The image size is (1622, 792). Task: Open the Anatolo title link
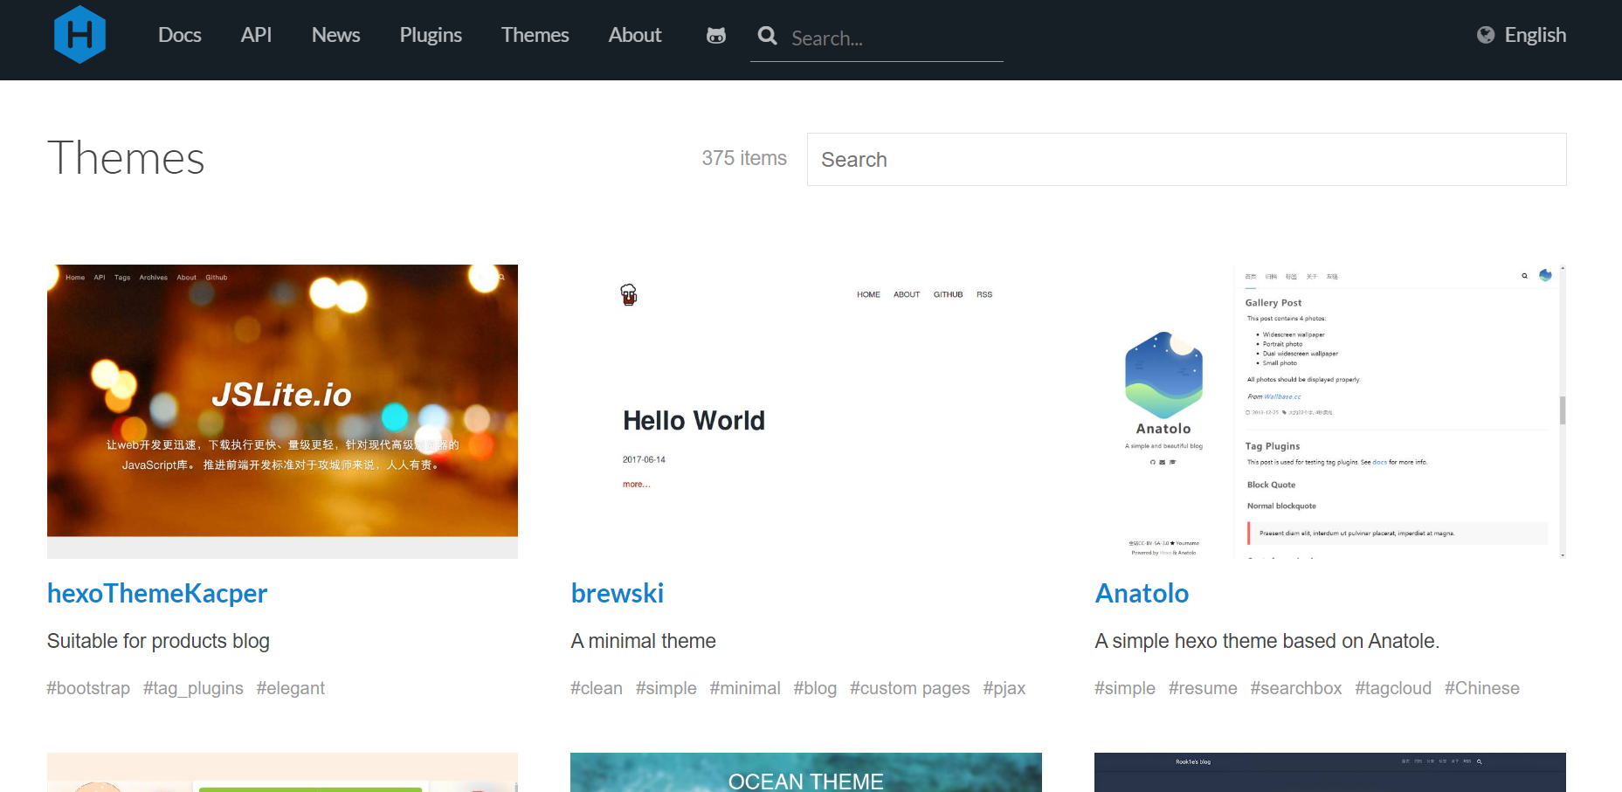(x=1142, y=594)
